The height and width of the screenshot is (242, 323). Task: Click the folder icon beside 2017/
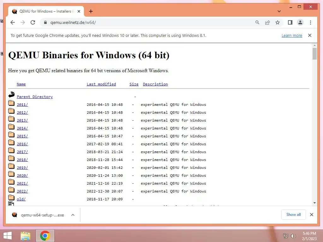(11, 150)
